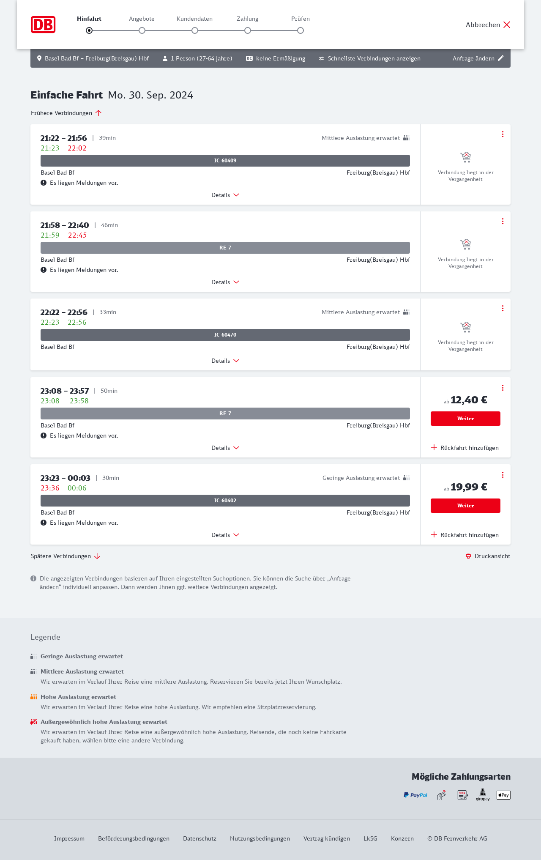The width and height of the screenshot is (541, 860).
Task: Click the DB logo
Action: (x=43, y=25)
